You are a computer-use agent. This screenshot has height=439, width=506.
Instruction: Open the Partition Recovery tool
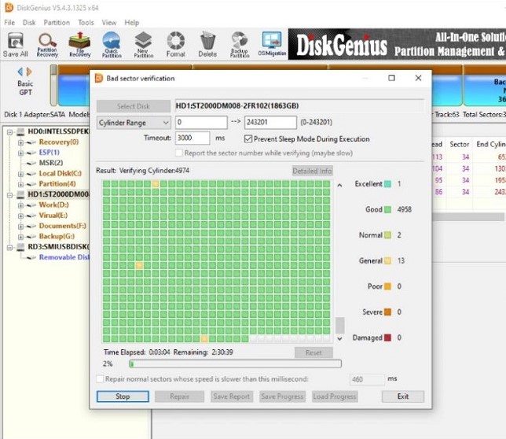click(47, 45)
